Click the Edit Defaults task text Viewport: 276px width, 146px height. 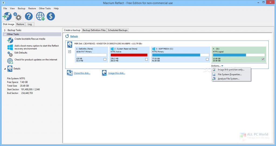click(x=21, y=53)
